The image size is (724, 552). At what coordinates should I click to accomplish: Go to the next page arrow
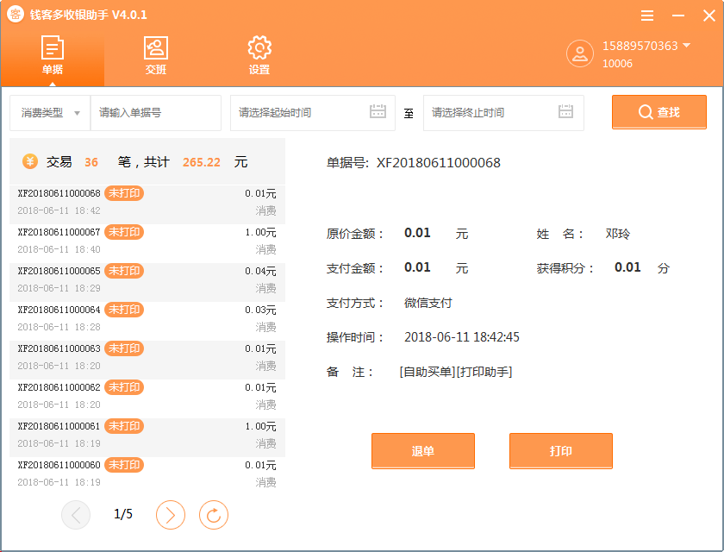pyautogui.click(x=171, y=515)
